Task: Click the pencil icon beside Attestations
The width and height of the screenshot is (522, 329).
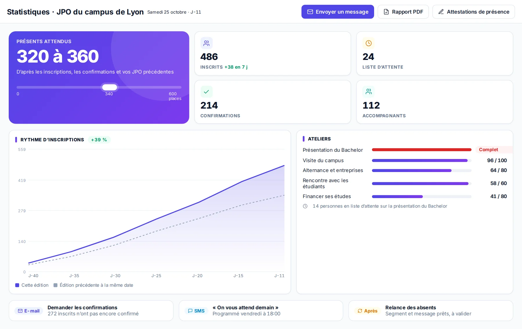Action: click(441, 12)
